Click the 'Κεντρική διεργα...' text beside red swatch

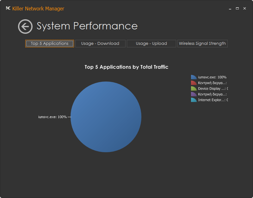pos(212,83)
